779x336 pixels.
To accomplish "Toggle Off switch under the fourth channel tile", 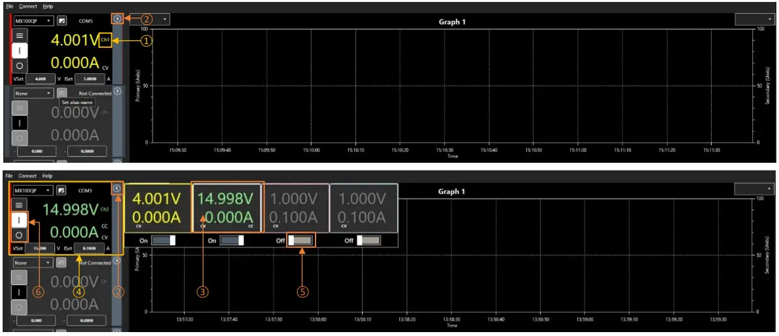I will pos(369,240).
